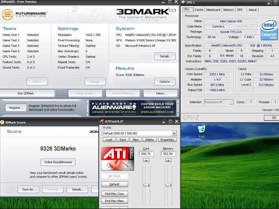Open the Kosz recycle bin desktop icon
Screen dimensions: 279x209
[202, 131]
